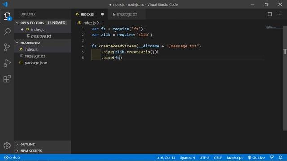This screenshot has width=287, height=161.
Task: Open the Source Control view
Action: point(7,47)
